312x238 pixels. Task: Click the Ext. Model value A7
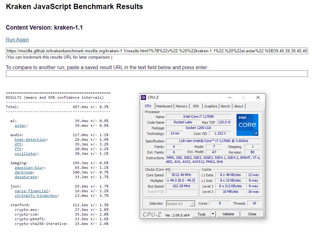tap(214, 152)
